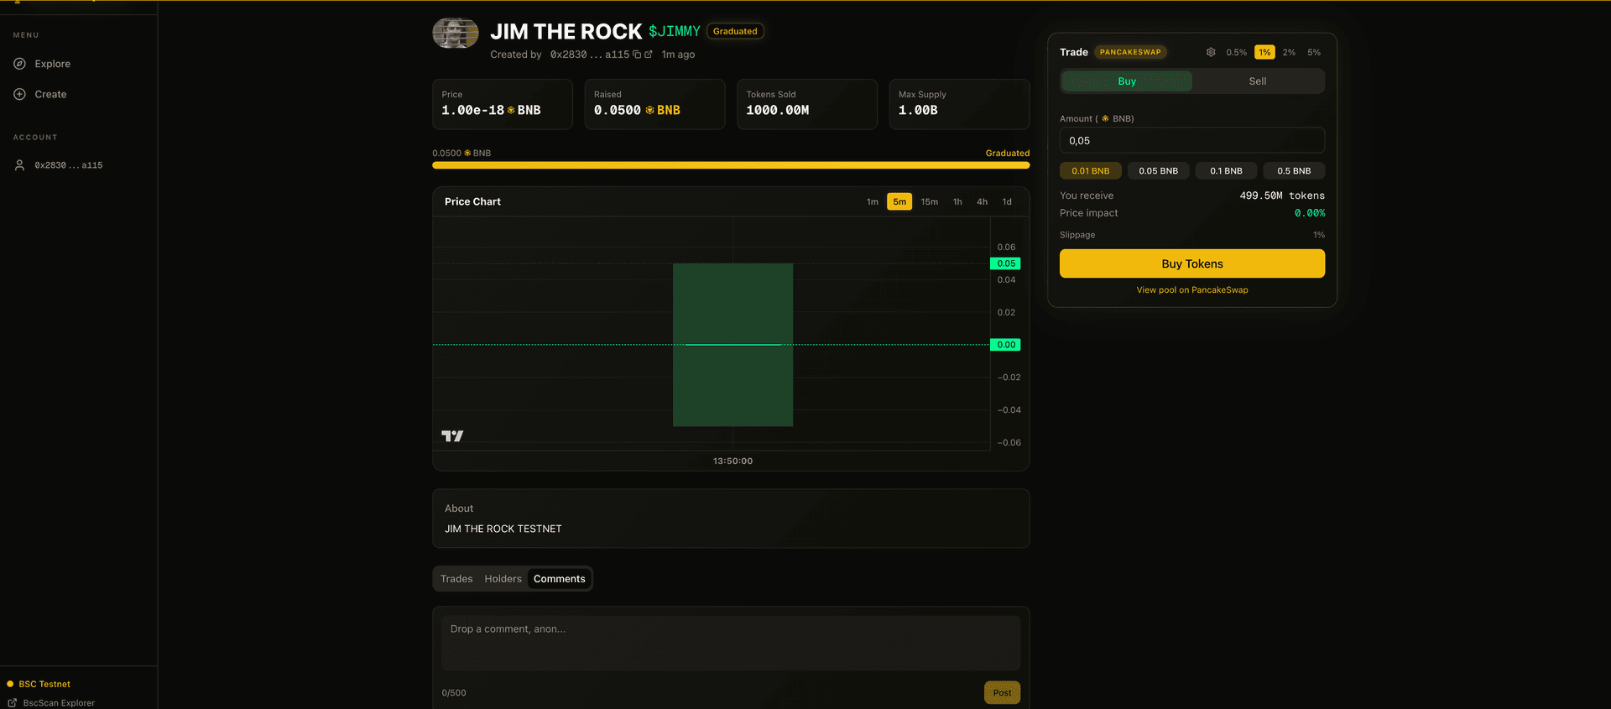Viewport: 1611px width, 709px height.
Task: Set slippage to 0.5%
Action: pyautogui.click(x=1236, y=52)
